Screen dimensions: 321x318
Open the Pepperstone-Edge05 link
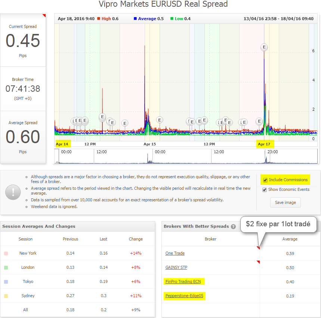coord(184,296)
